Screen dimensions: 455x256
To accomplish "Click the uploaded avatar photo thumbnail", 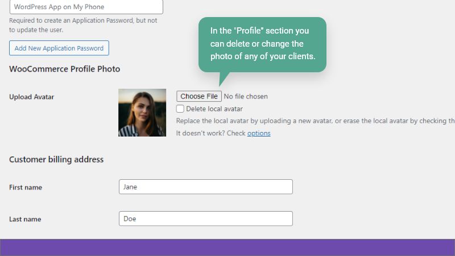I will tap(142, 113).
